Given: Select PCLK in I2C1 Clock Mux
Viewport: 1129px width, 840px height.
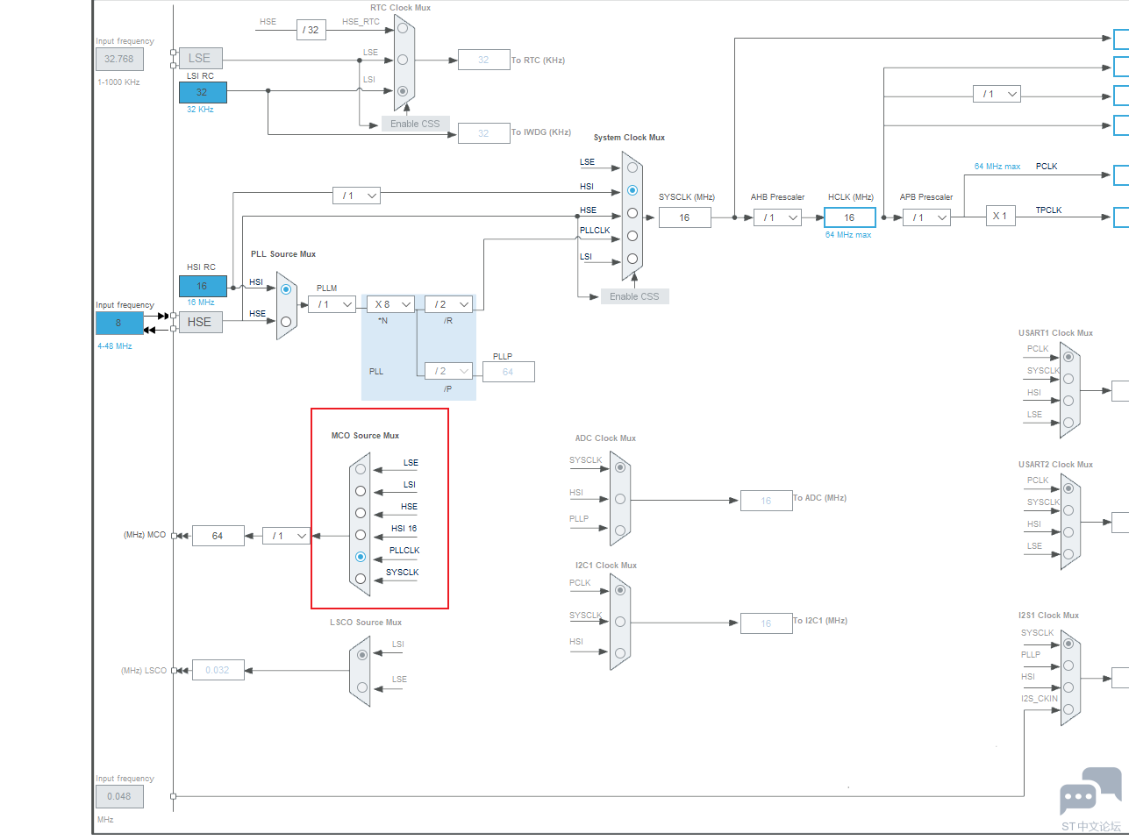Looking at the screenshot, I should [620, 590].
